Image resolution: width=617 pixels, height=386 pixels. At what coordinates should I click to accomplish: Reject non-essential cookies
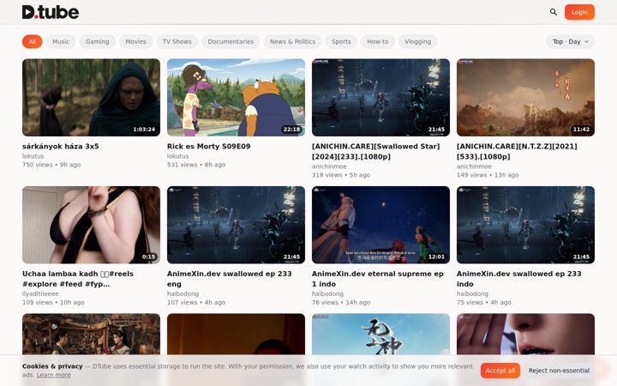tap(559, 371)
